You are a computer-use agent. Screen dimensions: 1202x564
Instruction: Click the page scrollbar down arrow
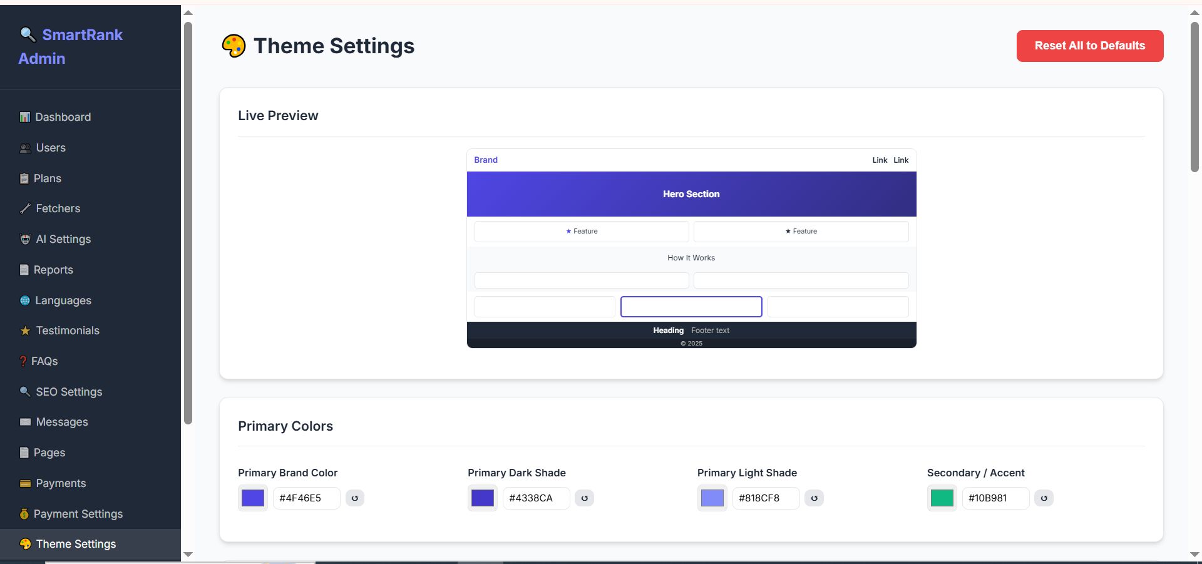coord(1194,555)
